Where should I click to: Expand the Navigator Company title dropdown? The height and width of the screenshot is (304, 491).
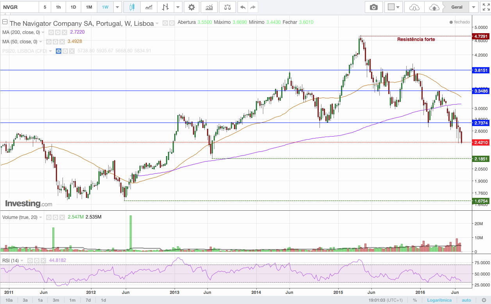(x=157, y=23)
